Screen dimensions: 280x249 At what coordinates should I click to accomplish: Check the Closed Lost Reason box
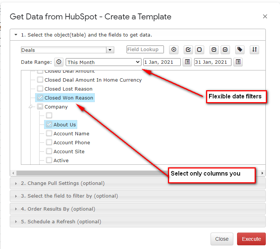pos(40,89)
